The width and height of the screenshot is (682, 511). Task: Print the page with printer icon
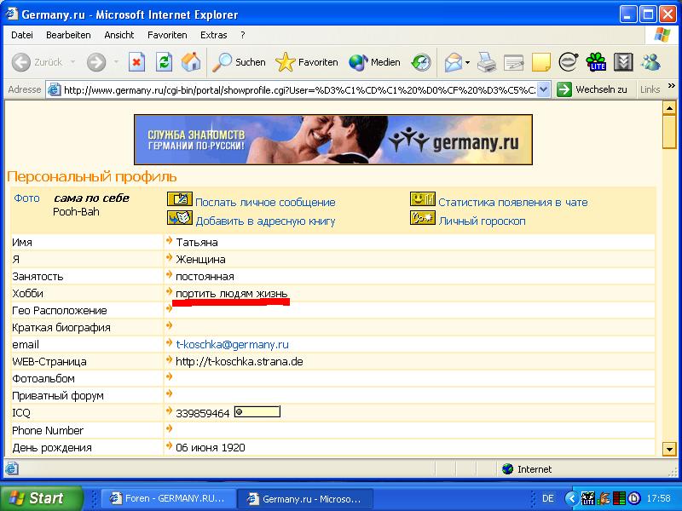pos(486,62)
